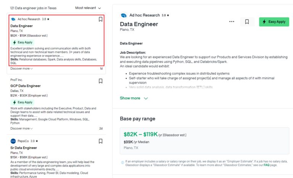Select the Sr Data Engineer job card
This screenshot has height=178, width=293.
click(x=24, y=148)
